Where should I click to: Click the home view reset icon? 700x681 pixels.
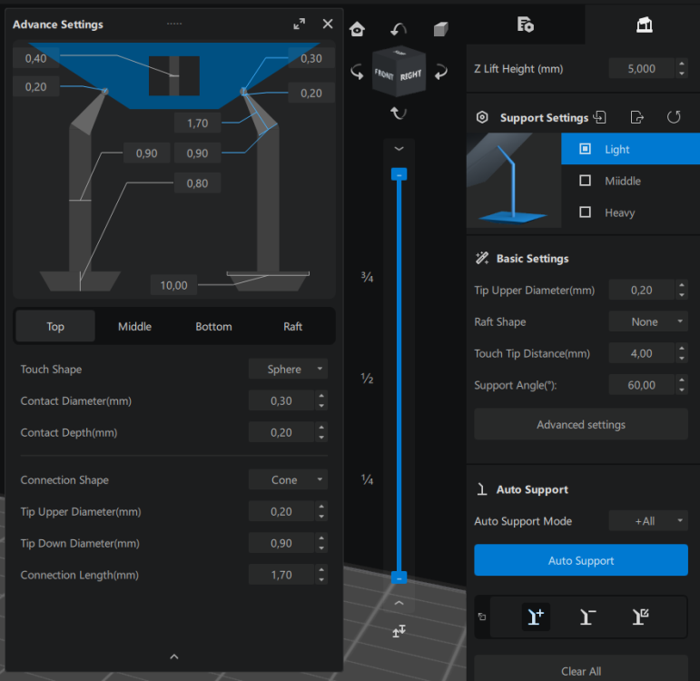coord(357,29)
